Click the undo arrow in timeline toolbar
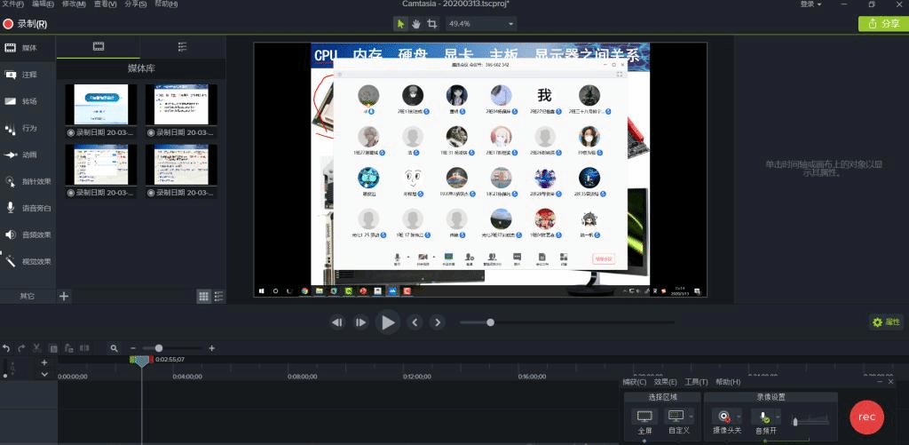 tap(6, 348)
